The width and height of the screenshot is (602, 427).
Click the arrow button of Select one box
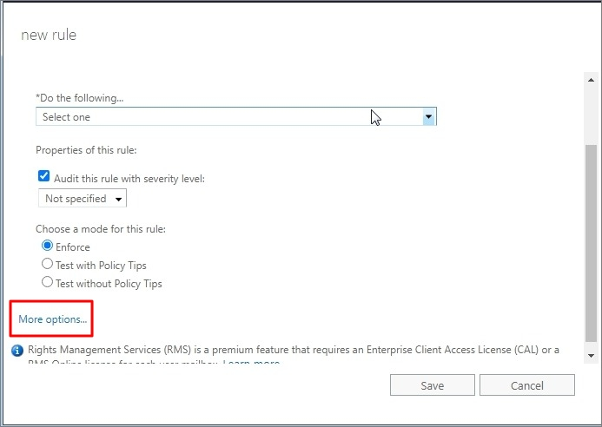click(x=428, y=116)
